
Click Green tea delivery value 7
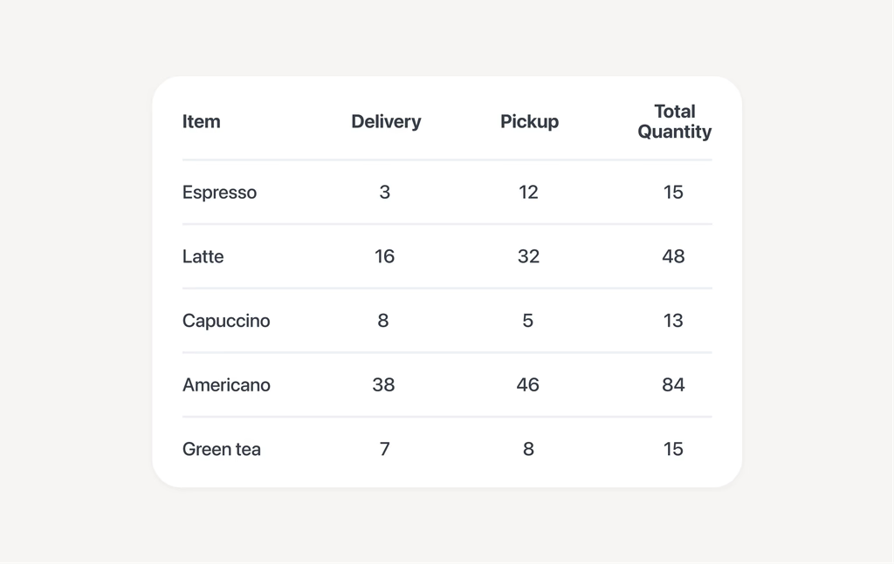tap(385, 449)
